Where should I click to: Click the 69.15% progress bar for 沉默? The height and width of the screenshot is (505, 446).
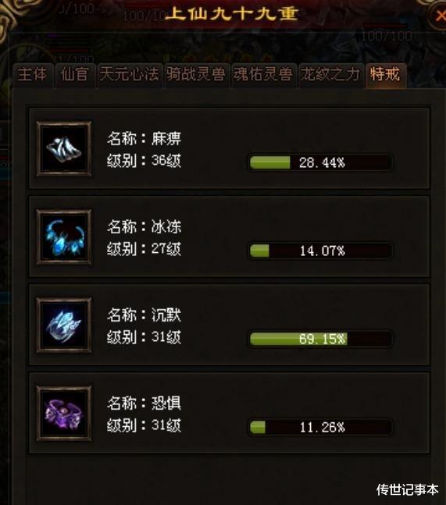click(321, 339)
